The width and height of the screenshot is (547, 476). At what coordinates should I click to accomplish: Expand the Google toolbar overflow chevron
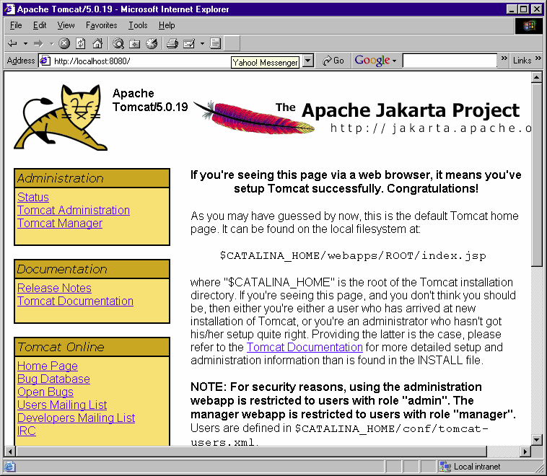tap(504, 58)
